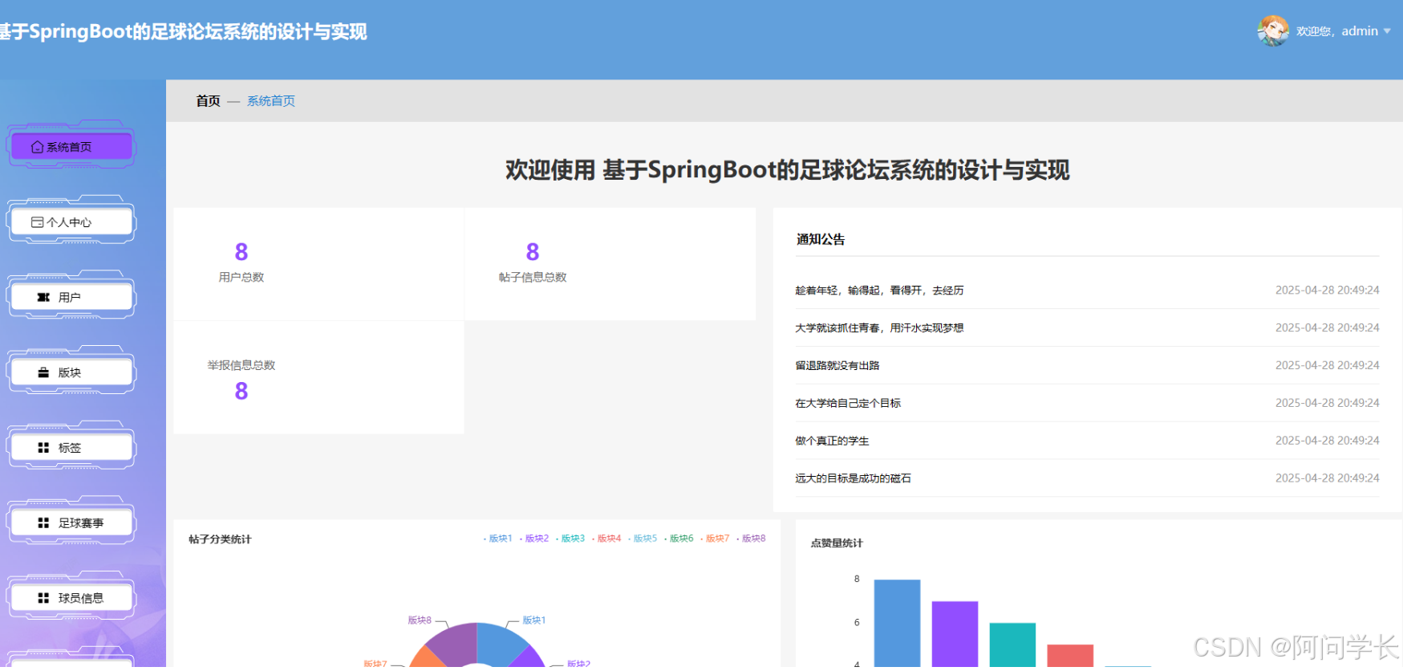This screenshot has width=1403, height=671.
Task: Click the grid icon beside 标签
Action: point(43,448)
